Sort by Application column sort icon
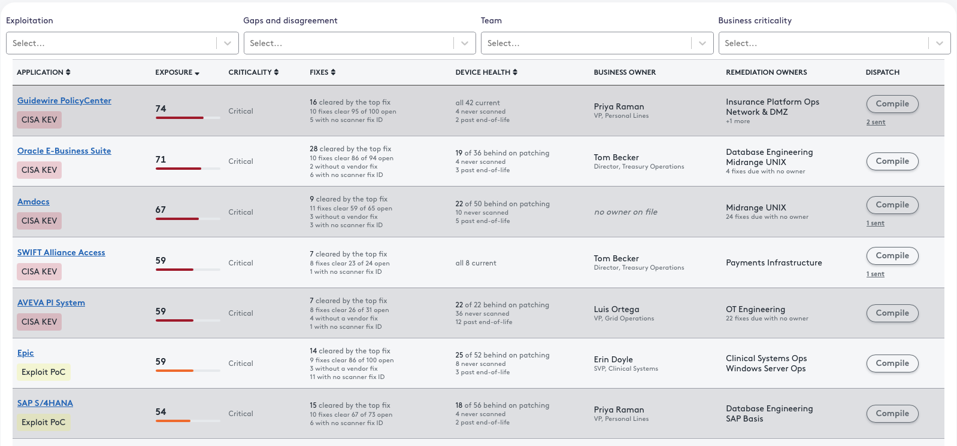957x446 pixels. [68, 72]
